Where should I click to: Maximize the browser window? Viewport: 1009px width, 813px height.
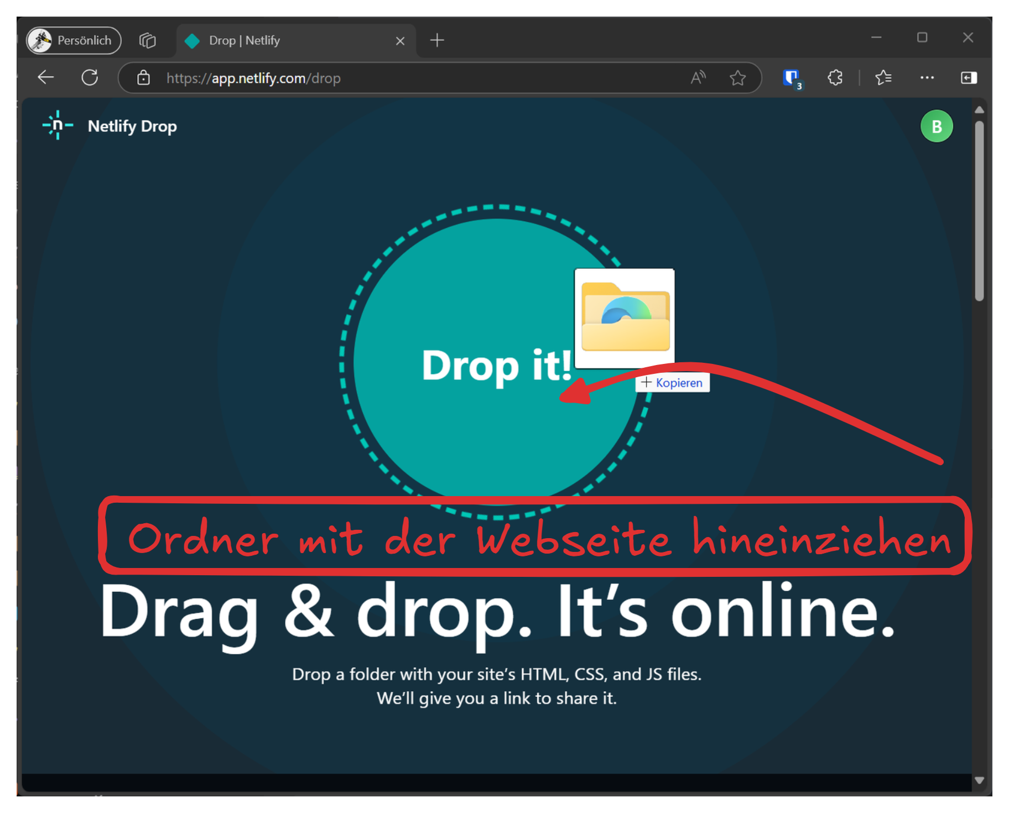(922, 38)
